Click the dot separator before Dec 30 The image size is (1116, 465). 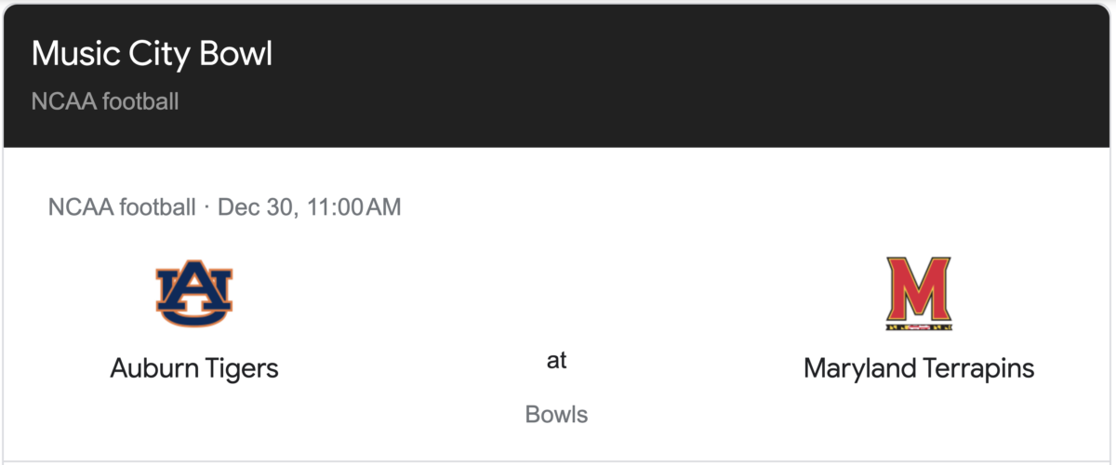coord(206,206)
